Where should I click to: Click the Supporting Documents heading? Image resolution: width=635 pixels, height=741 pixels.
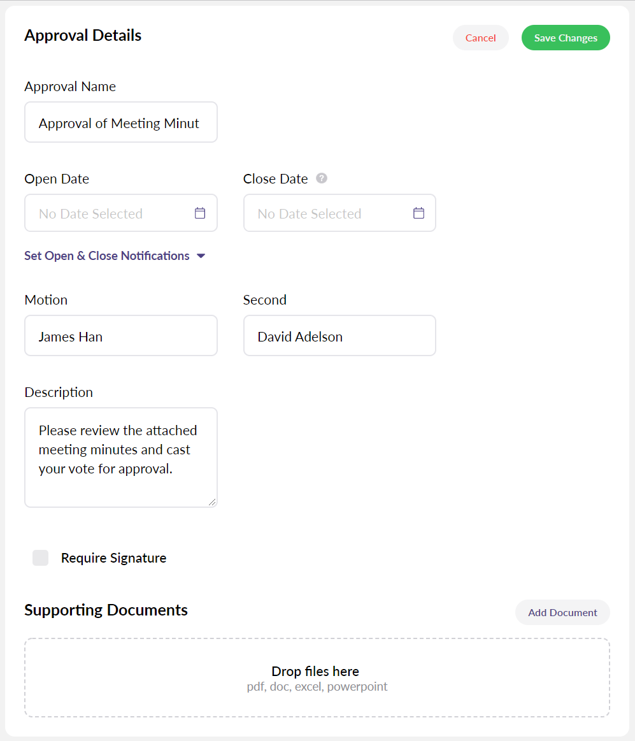point(106,610)
